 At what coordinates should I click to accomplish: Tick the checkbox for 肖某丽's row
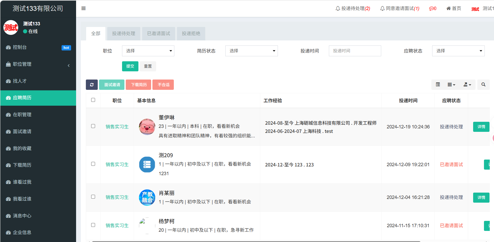[93, 197]
